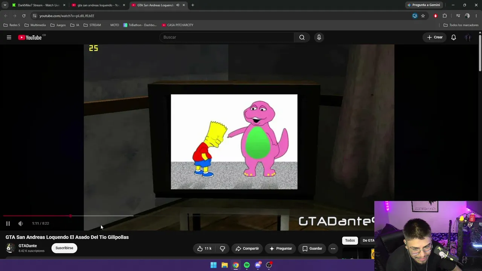Go to the YouTube home logo
Viewport: 482px width, 271px height.
click(x=30, y=37)
